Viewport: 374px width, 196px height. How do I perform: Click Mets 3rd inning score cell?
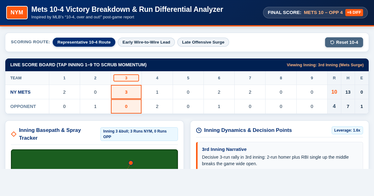click(126, 92)
